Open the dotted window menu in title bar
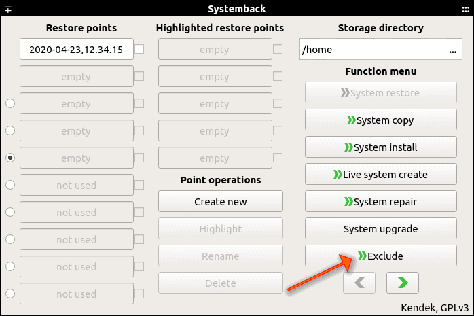 point(466,10)
